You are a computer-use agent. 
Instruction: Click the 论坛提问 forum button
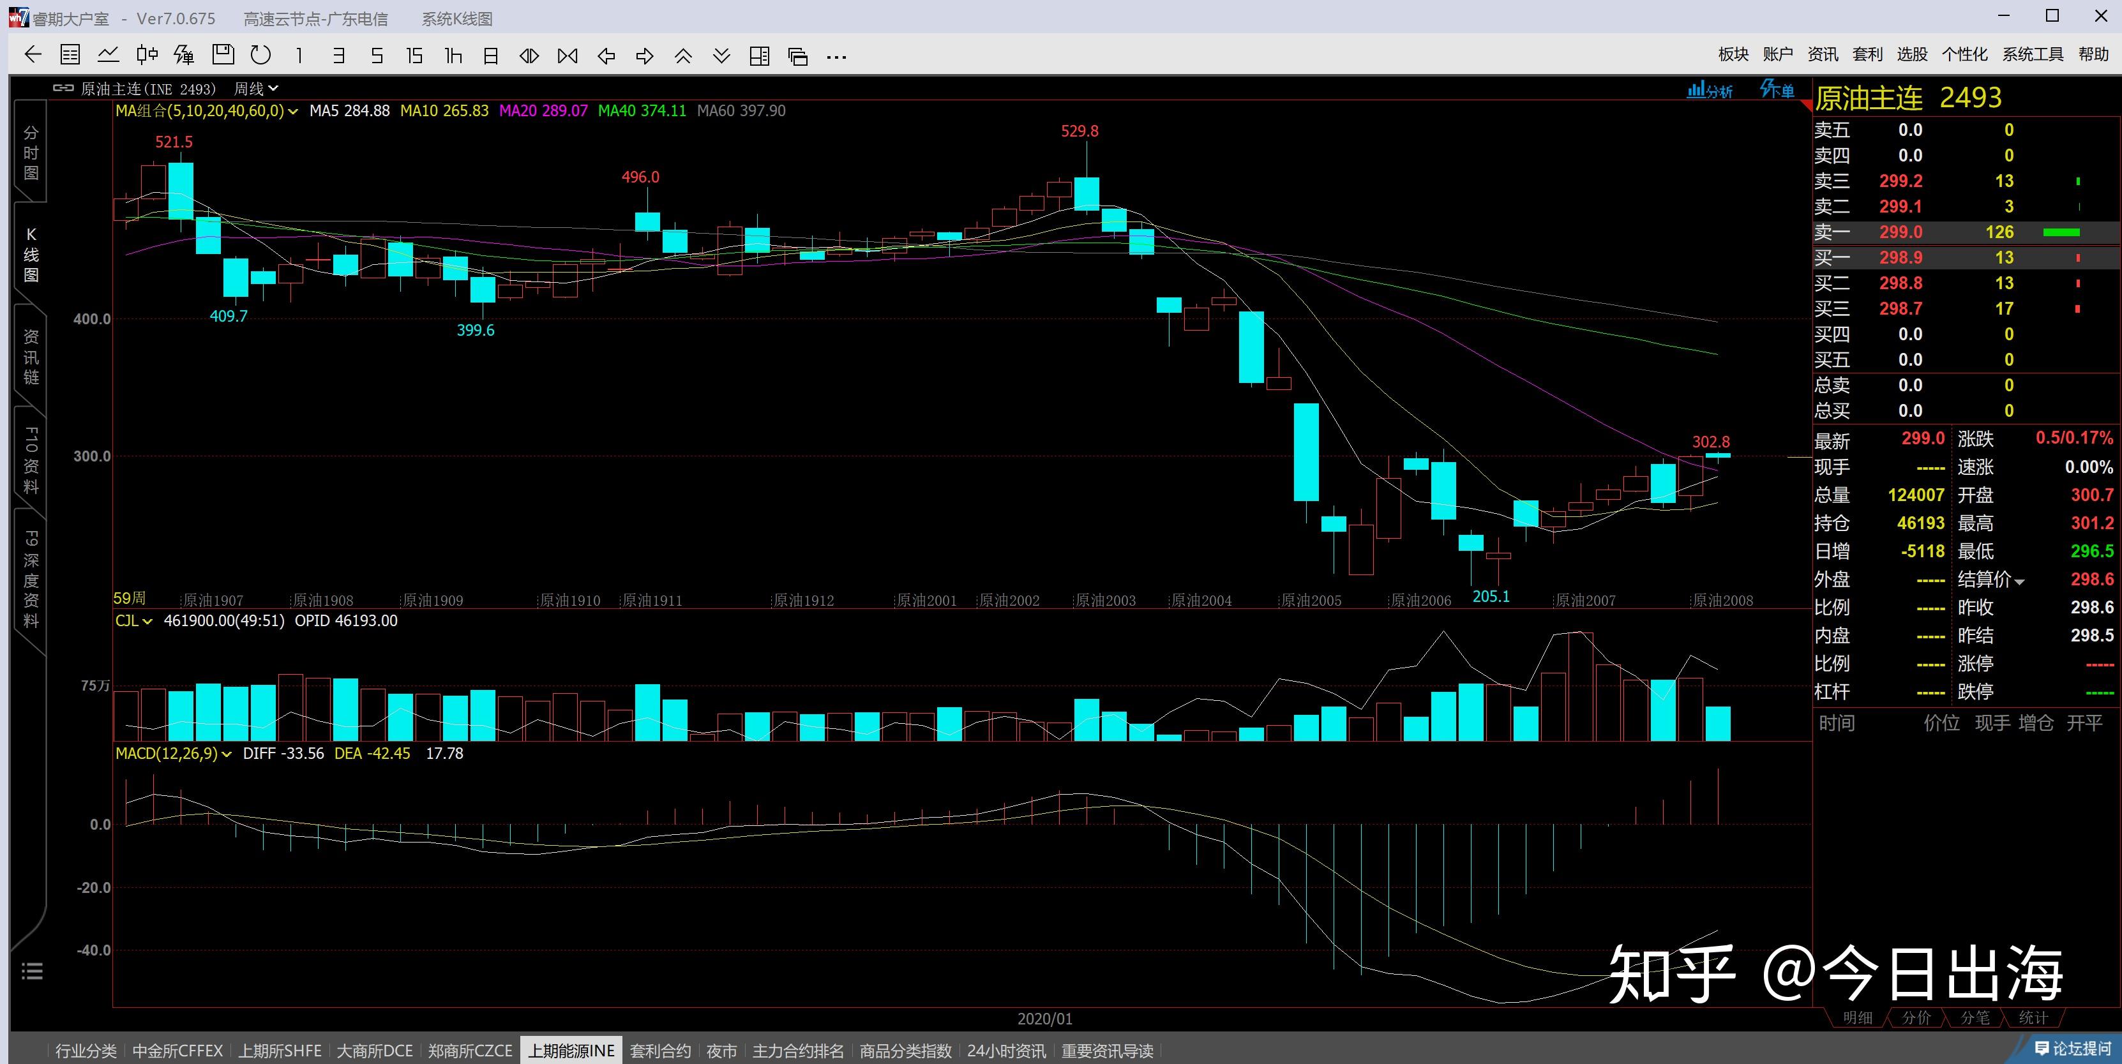[x=2073, y=1048]
